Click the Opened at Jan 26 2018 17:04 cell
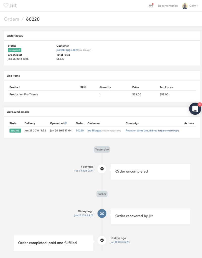 tap(61, 131)
